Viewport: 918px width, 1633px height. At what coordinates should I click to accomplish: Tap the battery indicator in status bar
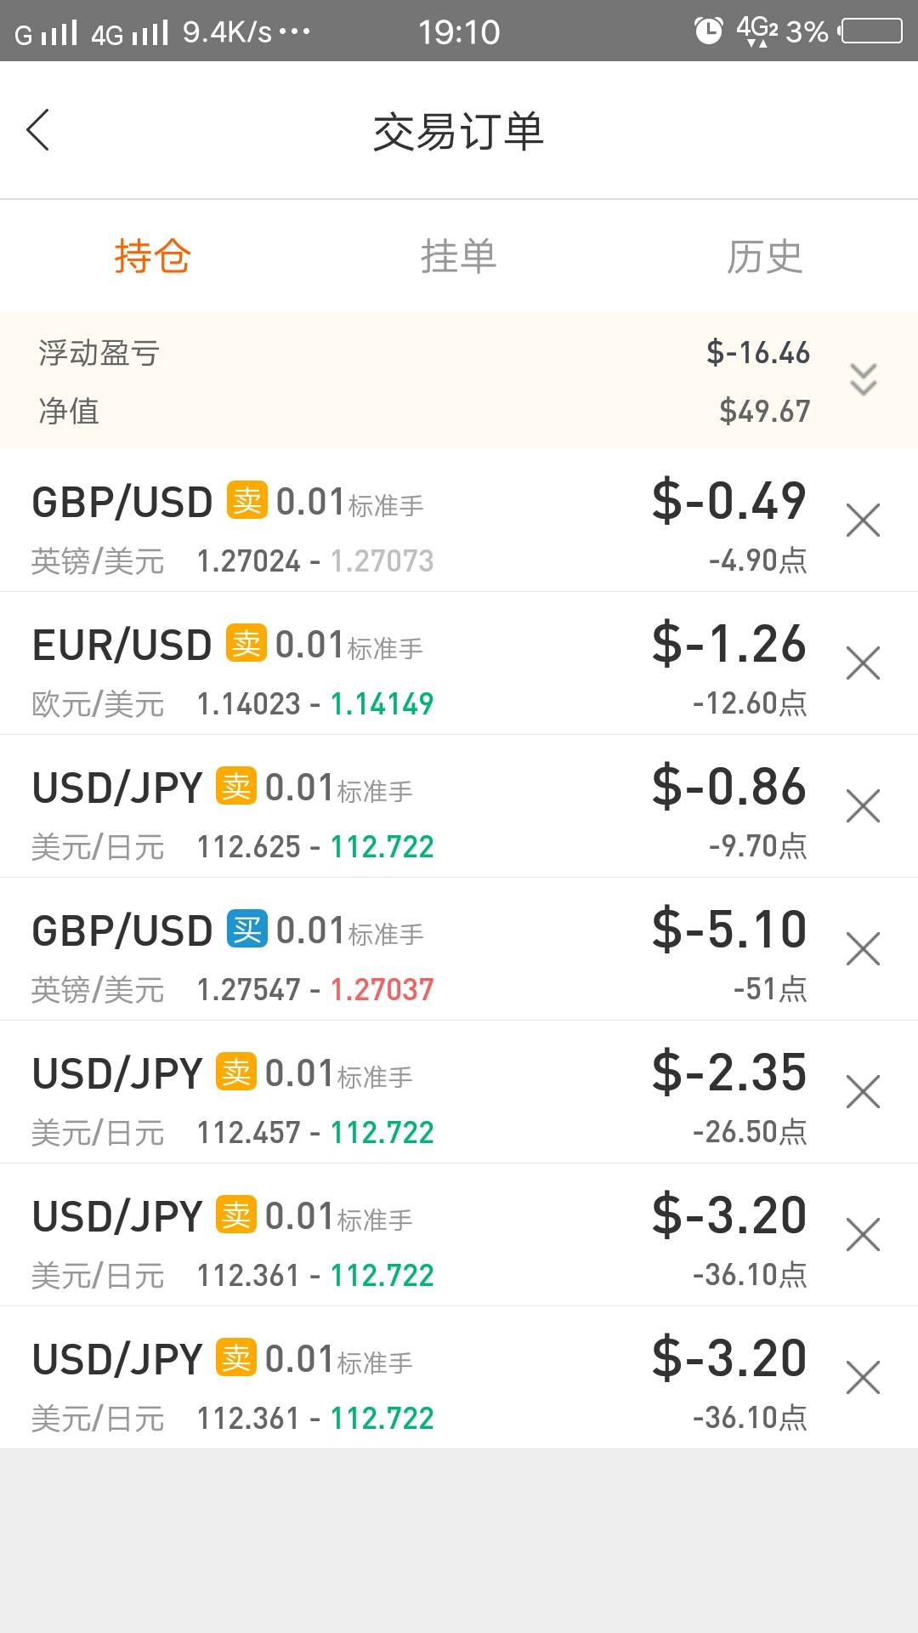pos(870,31)
